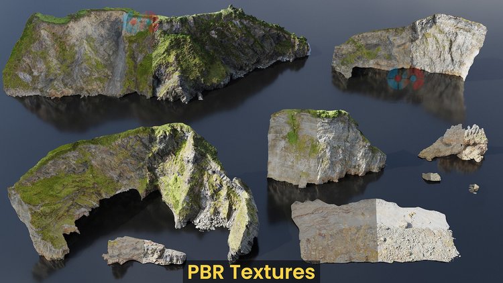503x283 pixels.
Task: Click the jagged spiky pale rock on right
Action: [455, 144]
